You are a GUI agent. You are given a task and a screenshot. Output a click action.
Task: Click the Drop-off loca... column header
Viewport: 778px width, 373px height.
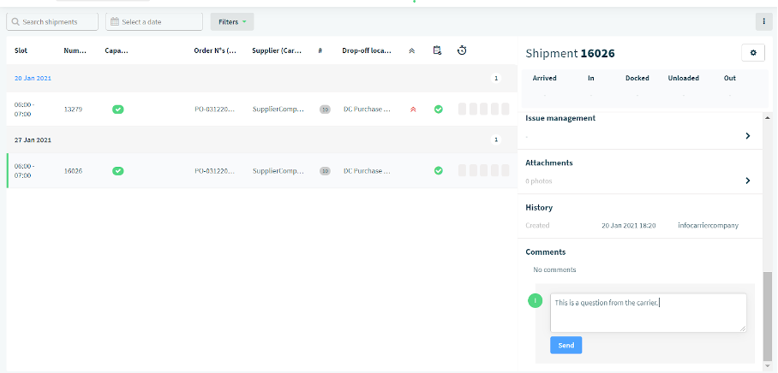(x=367, y=50)
